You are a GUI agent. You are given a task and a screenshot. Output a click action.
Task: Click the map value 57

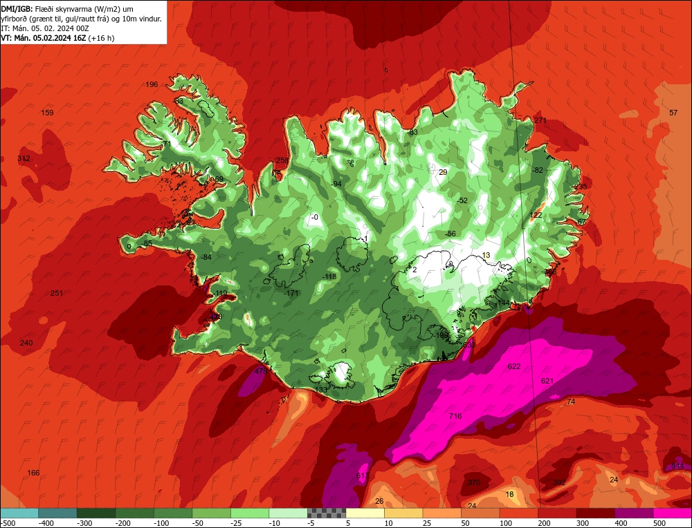pos(673,113)
